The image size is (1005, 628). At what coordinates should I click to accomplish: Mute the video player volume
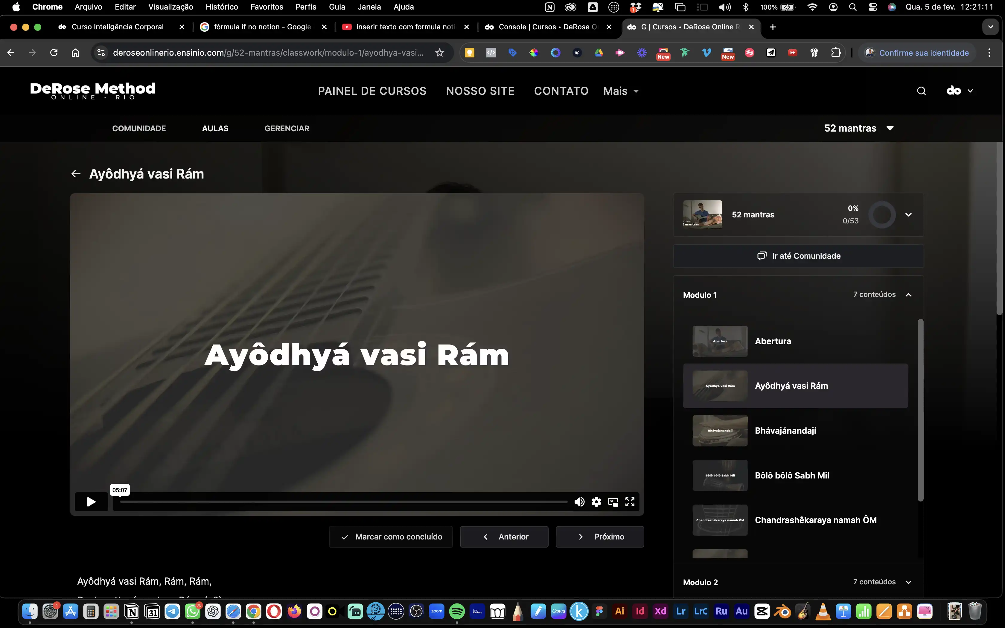(579, 502)
